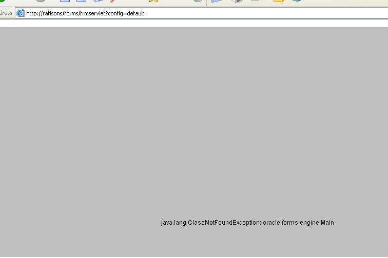Refresh the frmservlet page
Viewport: 388px width, 258px height.
click(x=81, y=1)
